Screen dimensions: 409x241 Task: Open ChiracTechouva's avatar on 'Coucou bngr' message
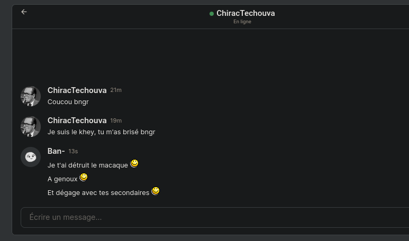point(31,96)
